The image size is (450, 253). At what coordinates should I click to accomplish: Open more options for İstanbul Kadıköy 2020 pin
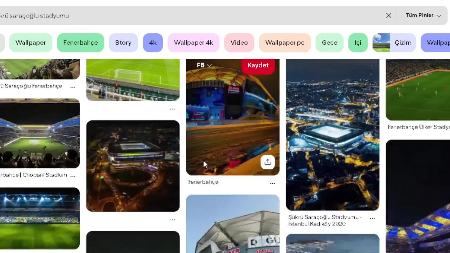[372, 218]
